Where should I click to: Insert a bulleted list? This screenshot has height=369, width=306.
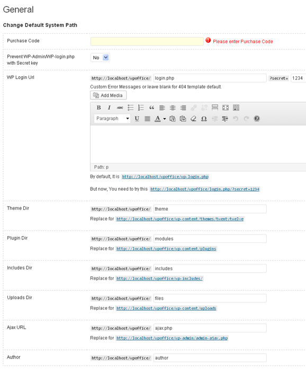point(130,108)
